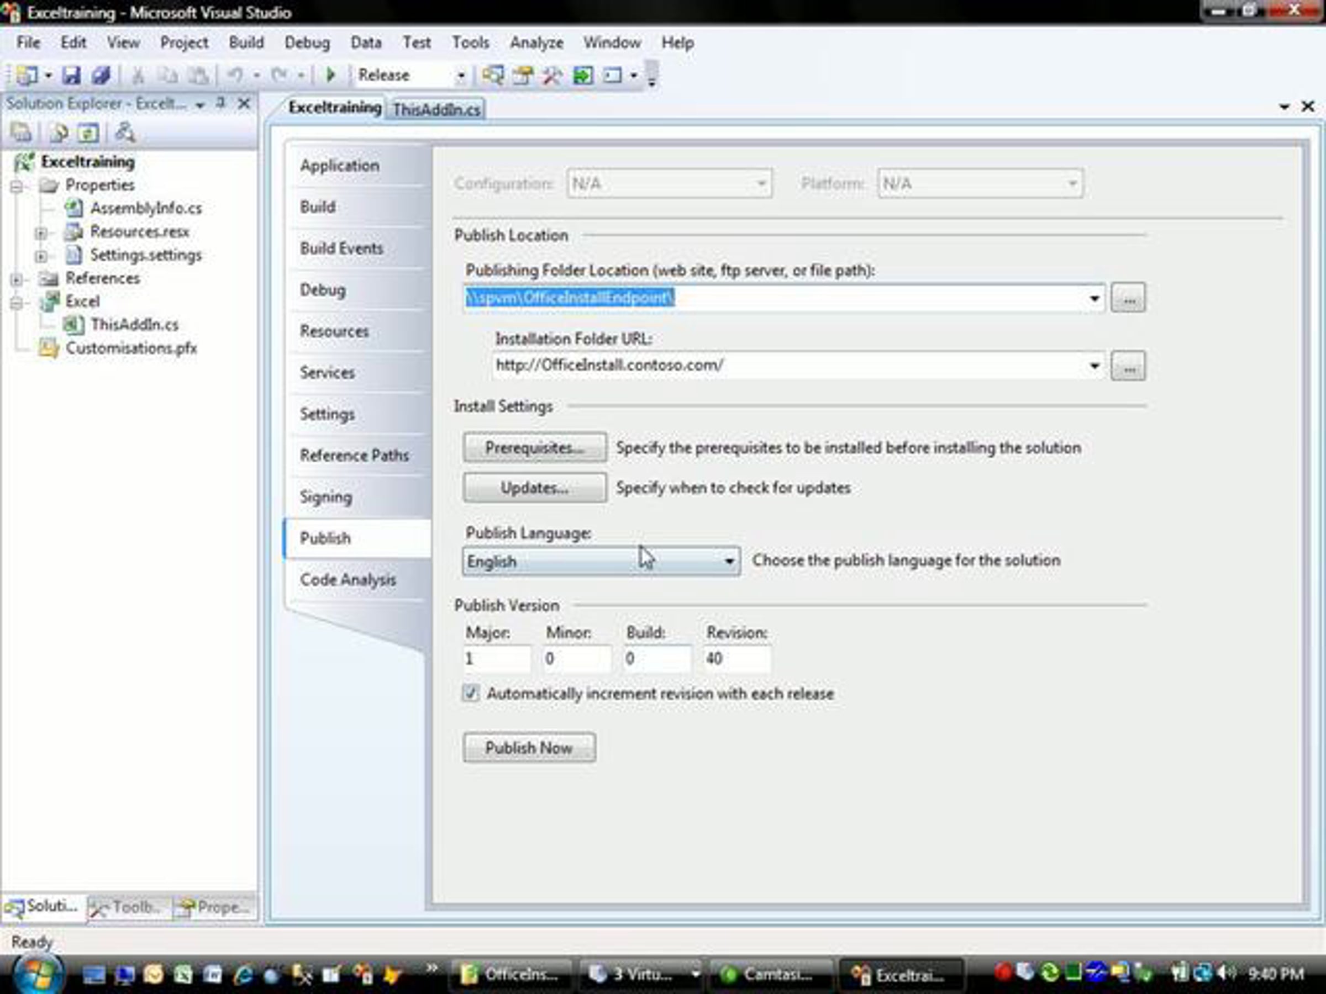This screenshot has width=1326, height=994.
Task: Open Installation Folder URL dropdown arrow
Action: coord(1094,366)
